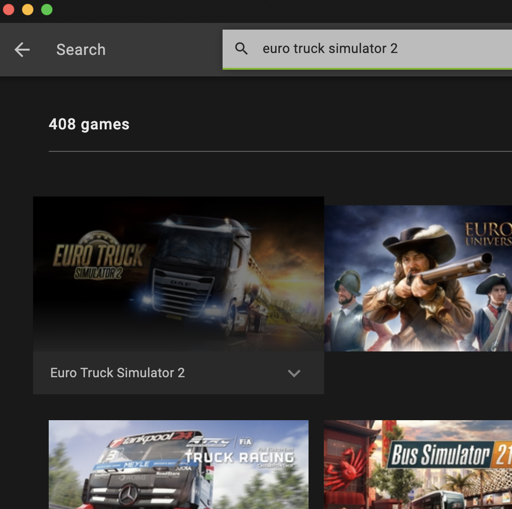Open the Europa Universalis game thumbnail

click(x=418, y=278)
